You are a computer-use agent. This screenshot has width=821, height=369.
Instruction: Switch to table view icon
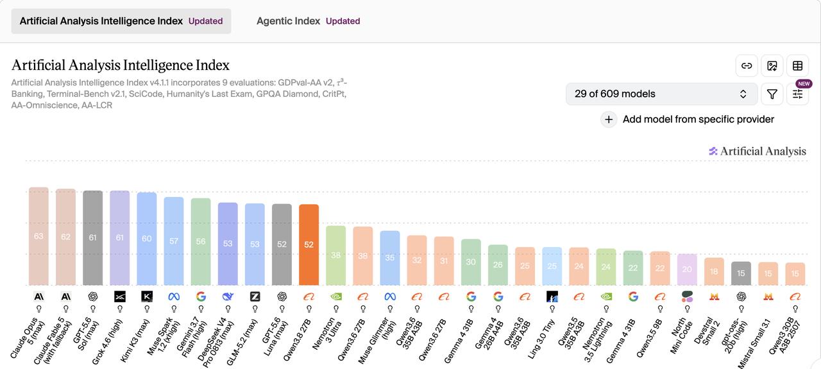798,65
